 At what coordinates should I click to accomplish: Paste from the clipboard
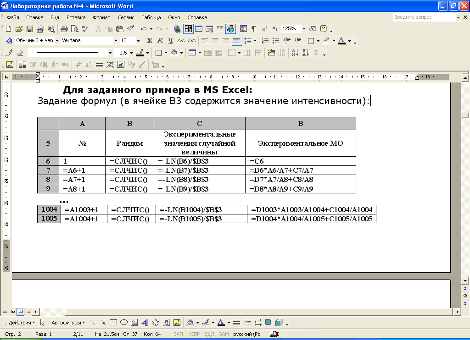(120, 29)
